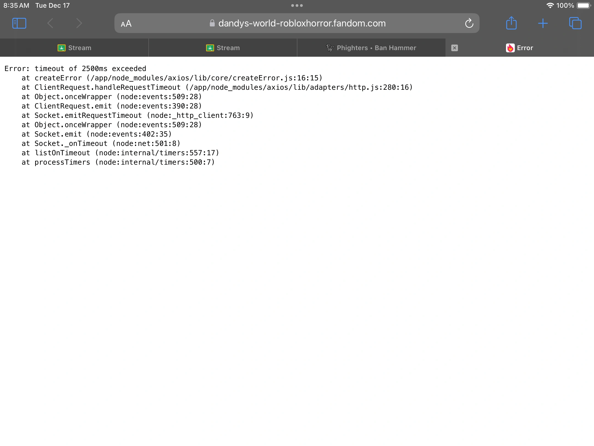This screenshot has height=446, width=594.
Task: Show the tab overview
Action: pos(575,23)
